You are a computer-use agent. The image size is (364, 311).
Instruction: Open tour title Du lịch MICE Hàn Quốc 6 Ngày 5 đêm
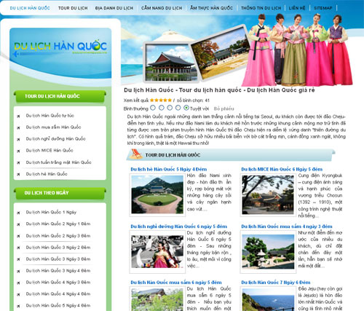coord(282,169)
